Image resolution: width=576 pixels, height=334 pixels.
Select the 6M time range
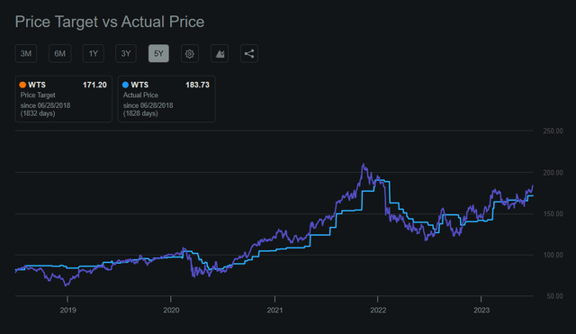point(60,54)
